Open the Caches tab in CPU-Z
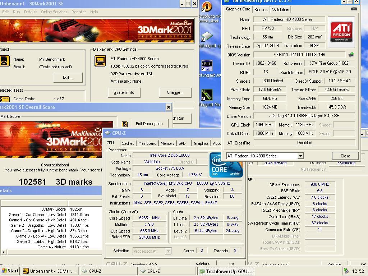This screenshot has width=368, height=276. pyautogui.click(x=128, y=143)
